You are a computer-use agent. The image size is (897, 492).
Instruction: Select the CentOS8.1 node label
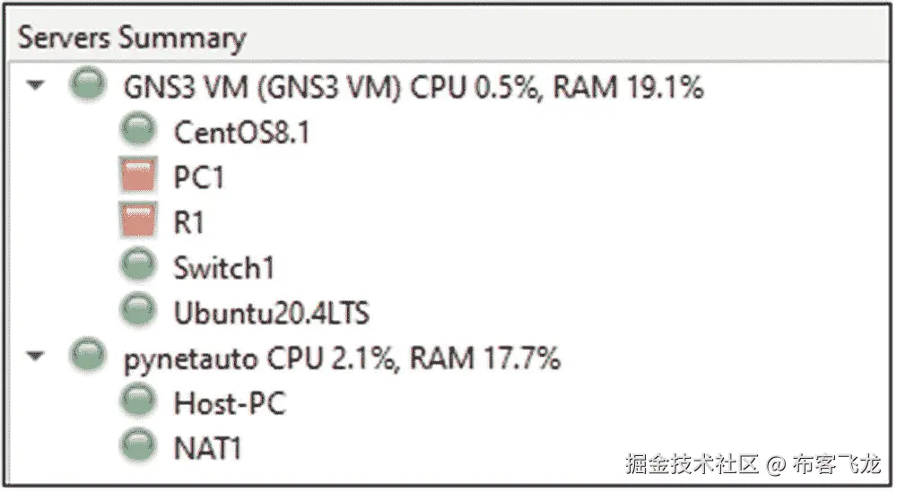point(241,133)
